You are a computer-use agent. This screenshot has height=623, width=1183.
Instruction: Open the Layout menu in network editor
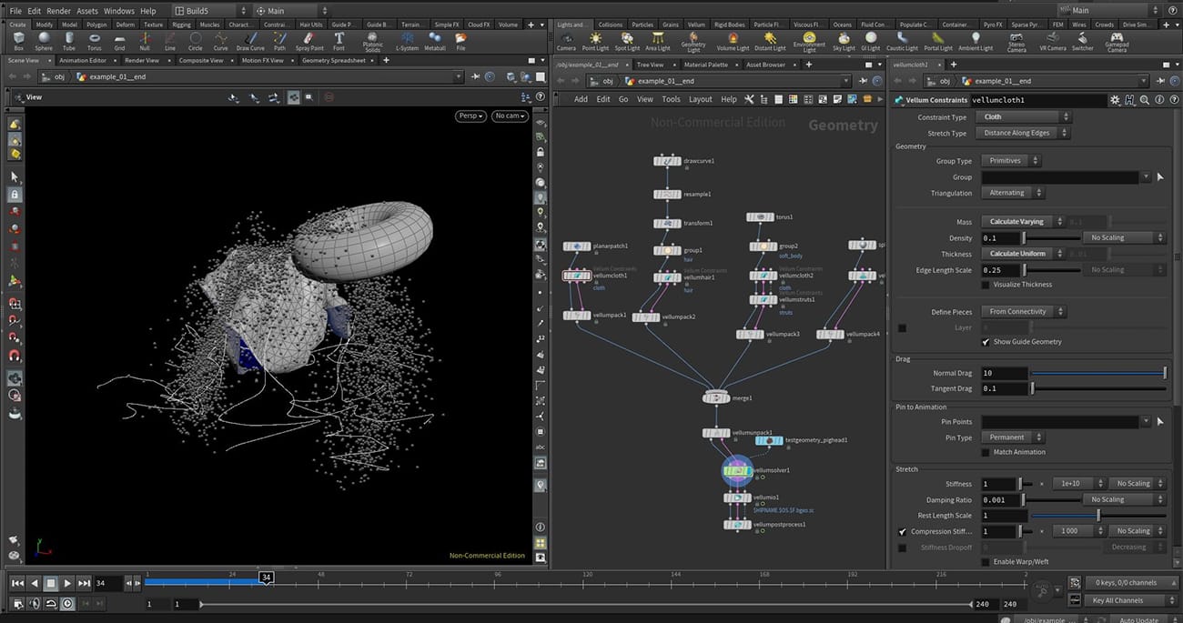tap(701, 99)
